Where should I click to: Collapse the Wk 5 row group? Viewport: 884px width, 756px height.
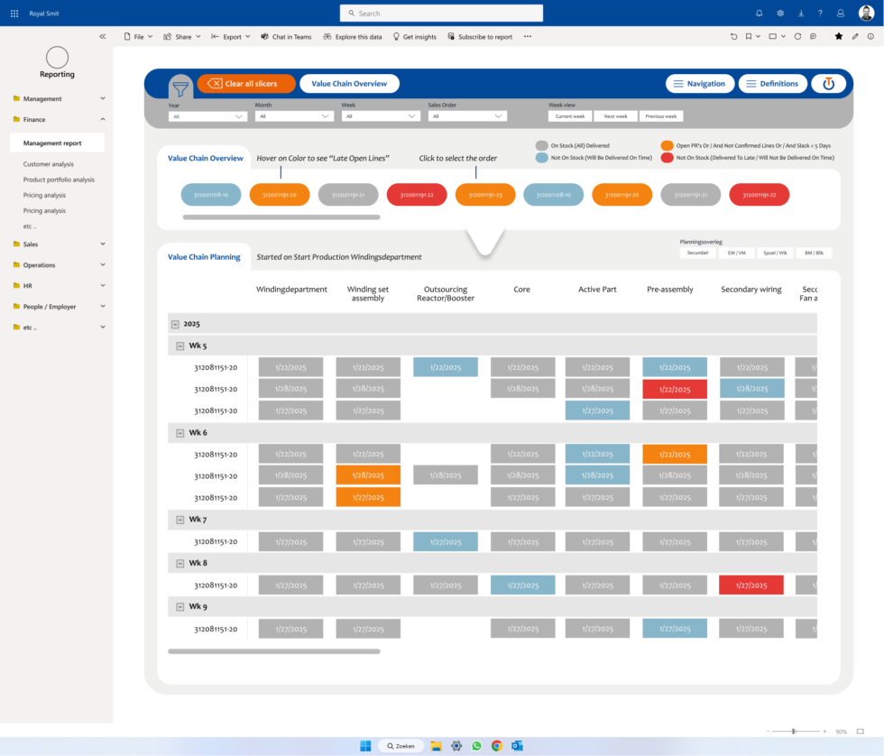tap(180, 346)
